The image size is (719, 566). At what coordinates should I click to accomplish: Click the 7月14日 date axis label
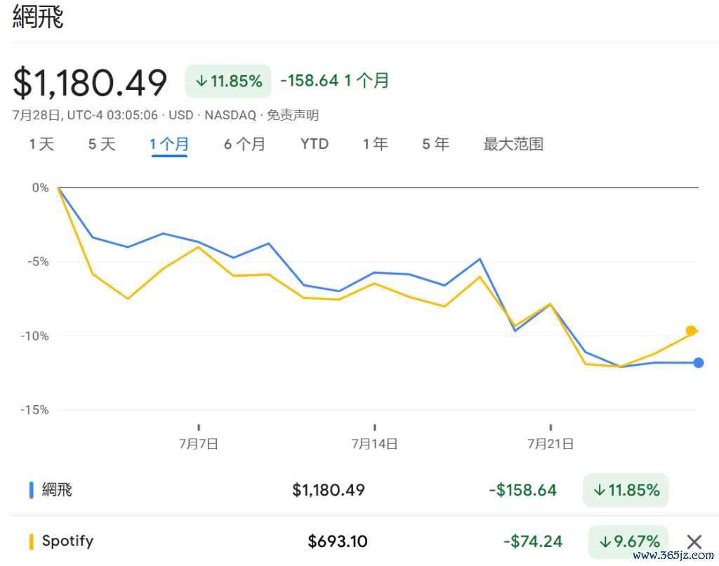[375, 444]
